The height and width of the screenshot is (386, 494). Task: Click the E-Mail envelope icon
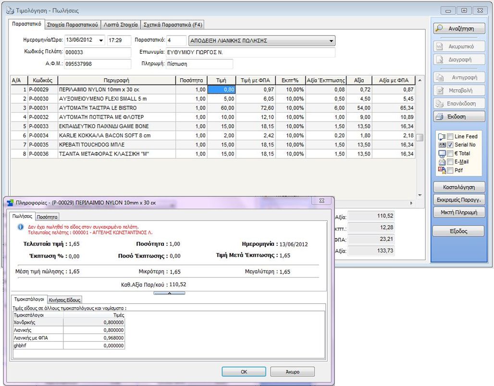[442, 162]
